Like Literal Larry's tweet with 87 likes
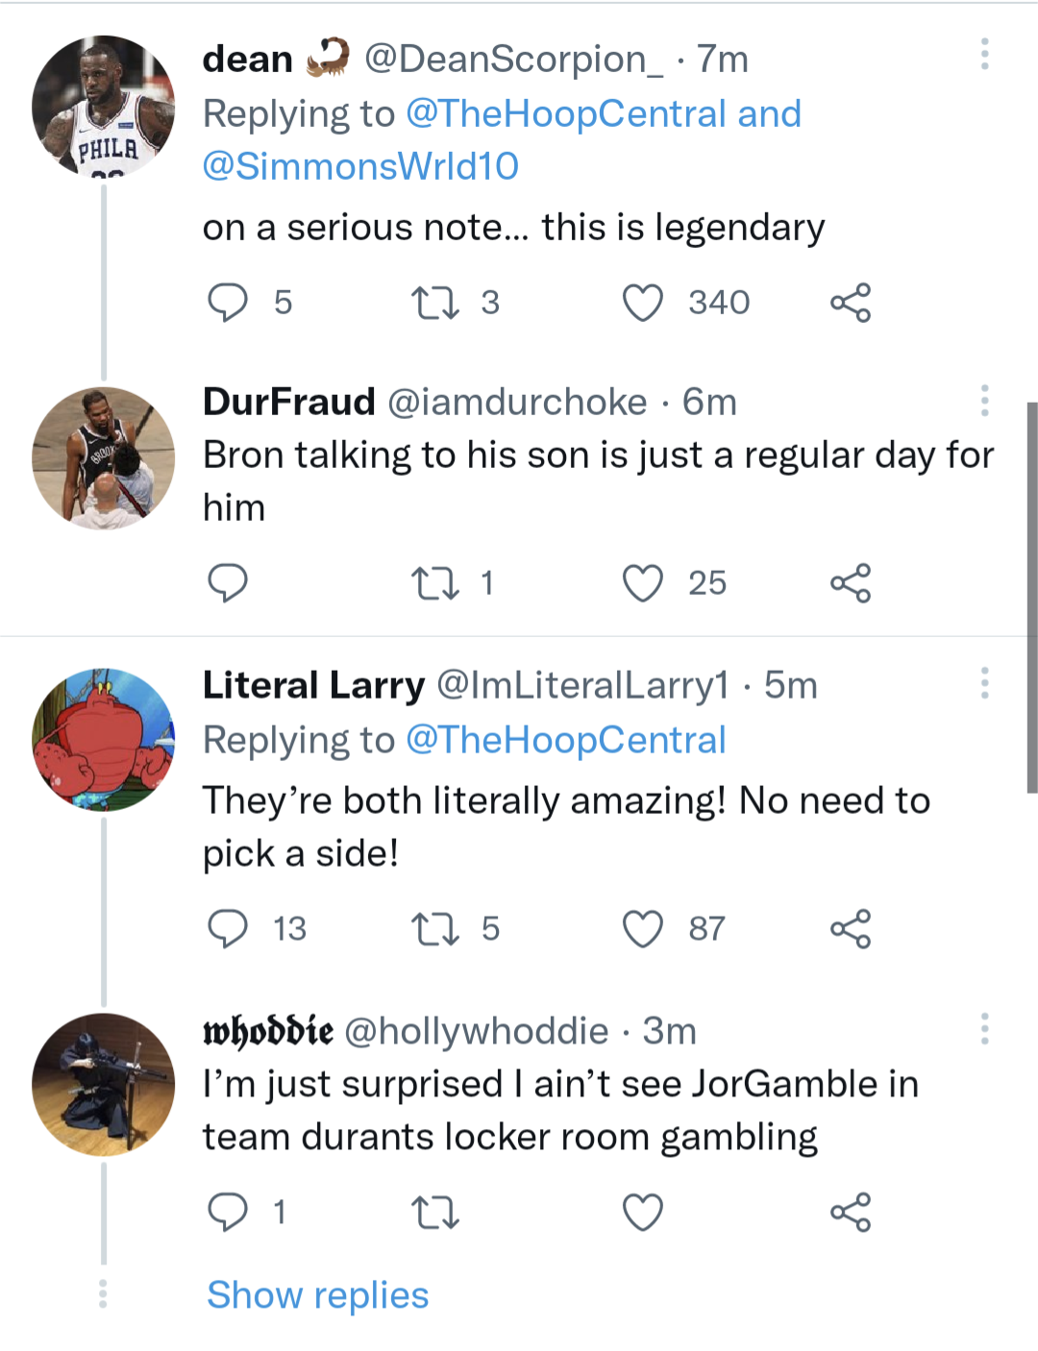 (642, 929)
